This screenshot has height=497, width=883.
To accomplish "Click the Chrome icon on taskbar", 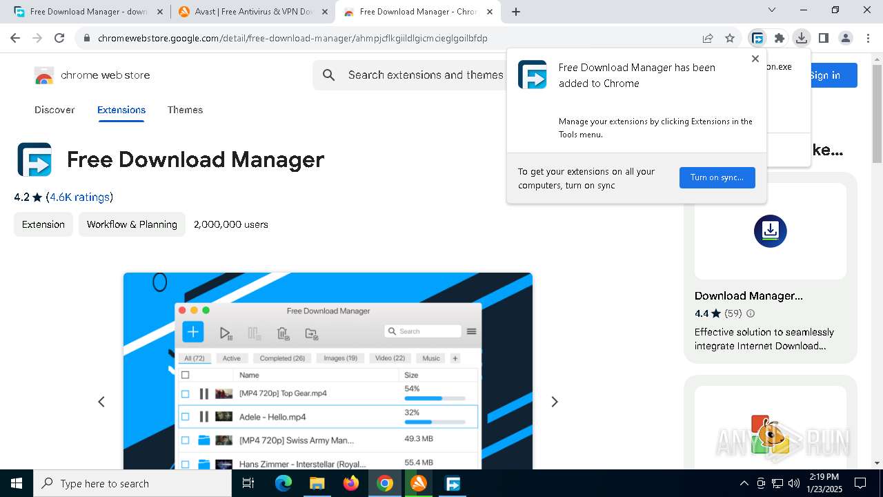I will click(385, 483).
